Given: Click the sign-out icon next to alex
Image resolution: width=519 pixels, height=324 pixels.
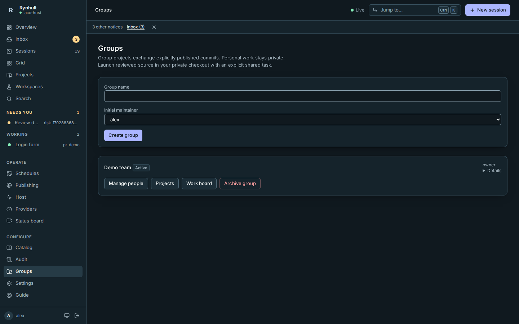Looking at the screenshot, I should tap(77, 316).
